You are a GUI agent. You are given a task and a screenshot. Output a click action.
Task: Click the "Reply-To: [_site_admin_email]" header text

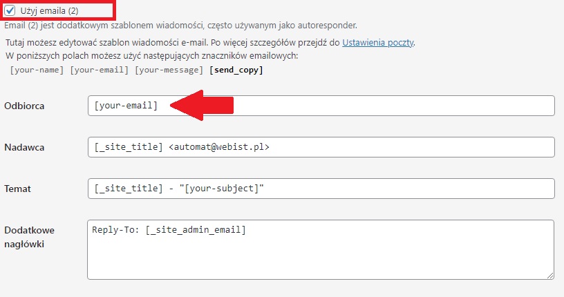(x=169, y=230)
